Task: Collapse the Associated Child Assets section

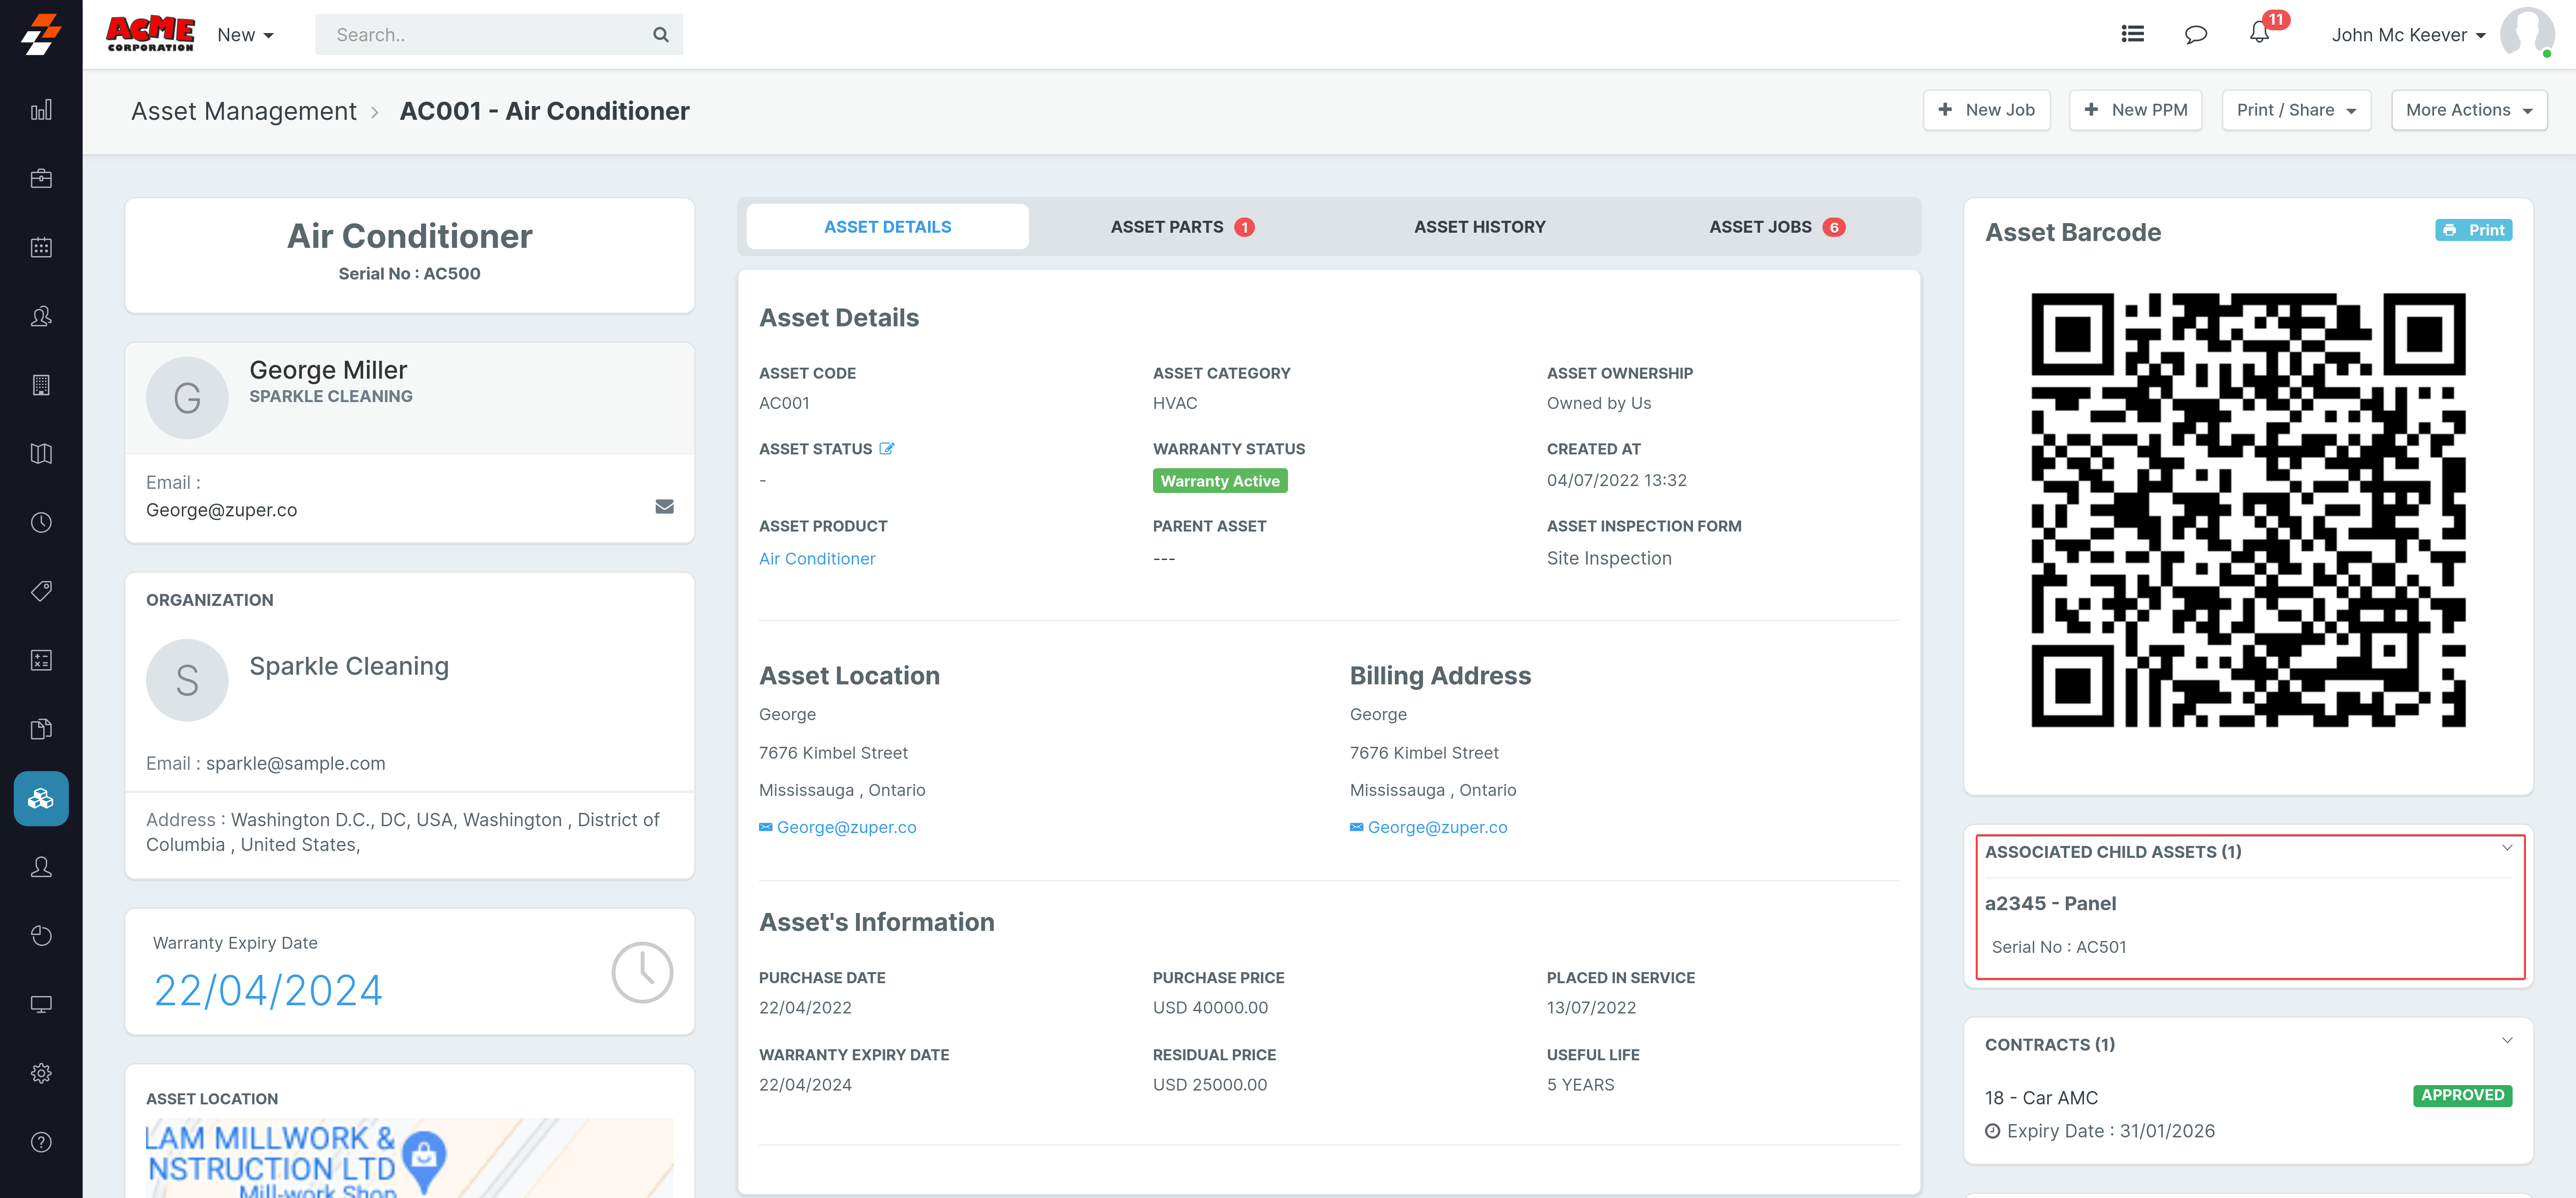Action: tap(2506, 848)
